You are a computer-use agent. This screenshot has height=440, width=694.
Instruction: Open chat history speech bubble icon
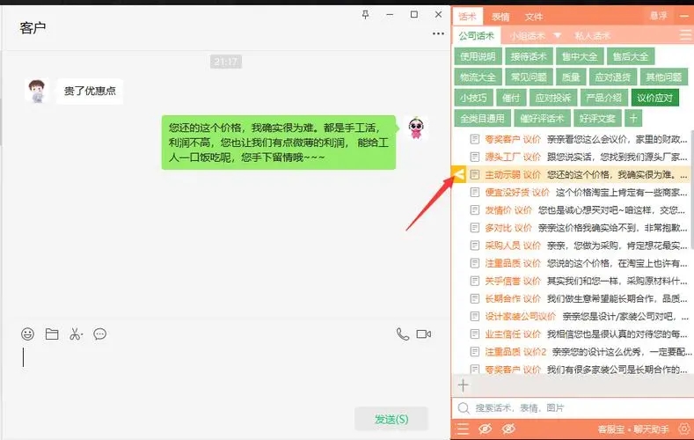tap(100, 334)
